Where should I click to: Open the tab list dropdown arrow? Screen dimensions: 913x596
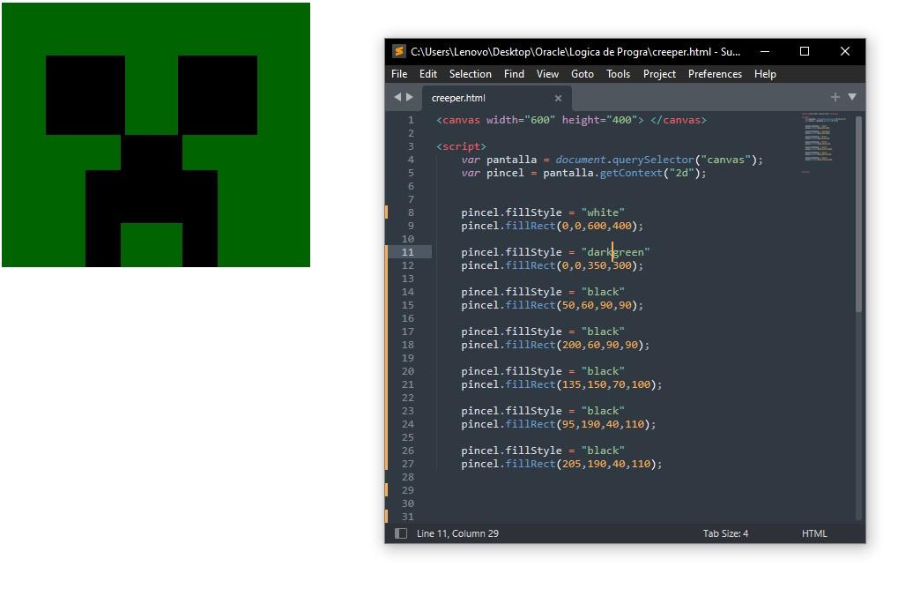click(852, 97)
